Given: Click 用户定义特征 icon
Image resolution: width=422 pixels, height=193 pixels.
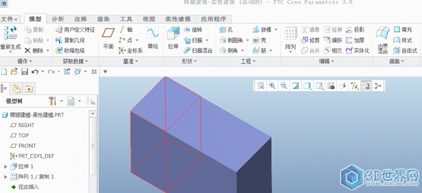Looking at the screenshot, I should tap(59, 30).
